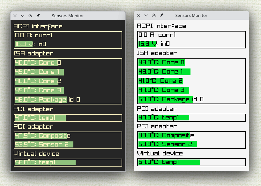Click double-up arrow in light window titlebar
Viewport: 261px width, 186px height.
[154, 15]
